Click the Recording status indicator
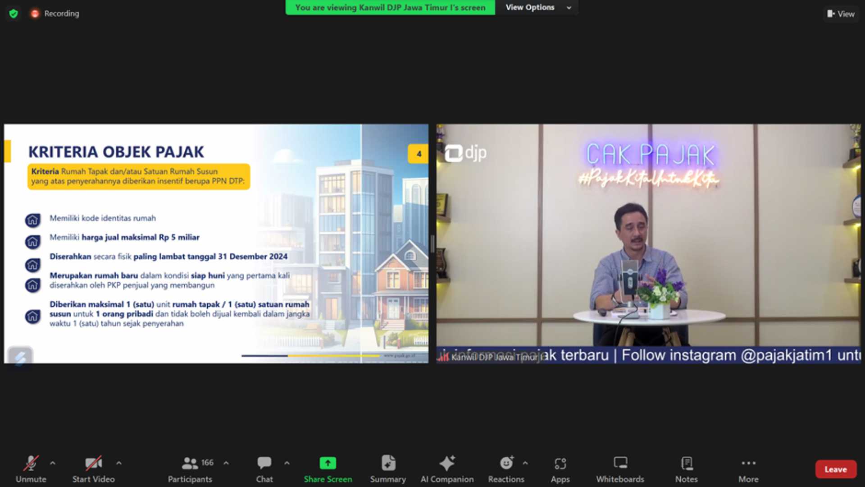The height and width of the screenshot is (487, 865). pyautogui.click(x=55, y=14)
